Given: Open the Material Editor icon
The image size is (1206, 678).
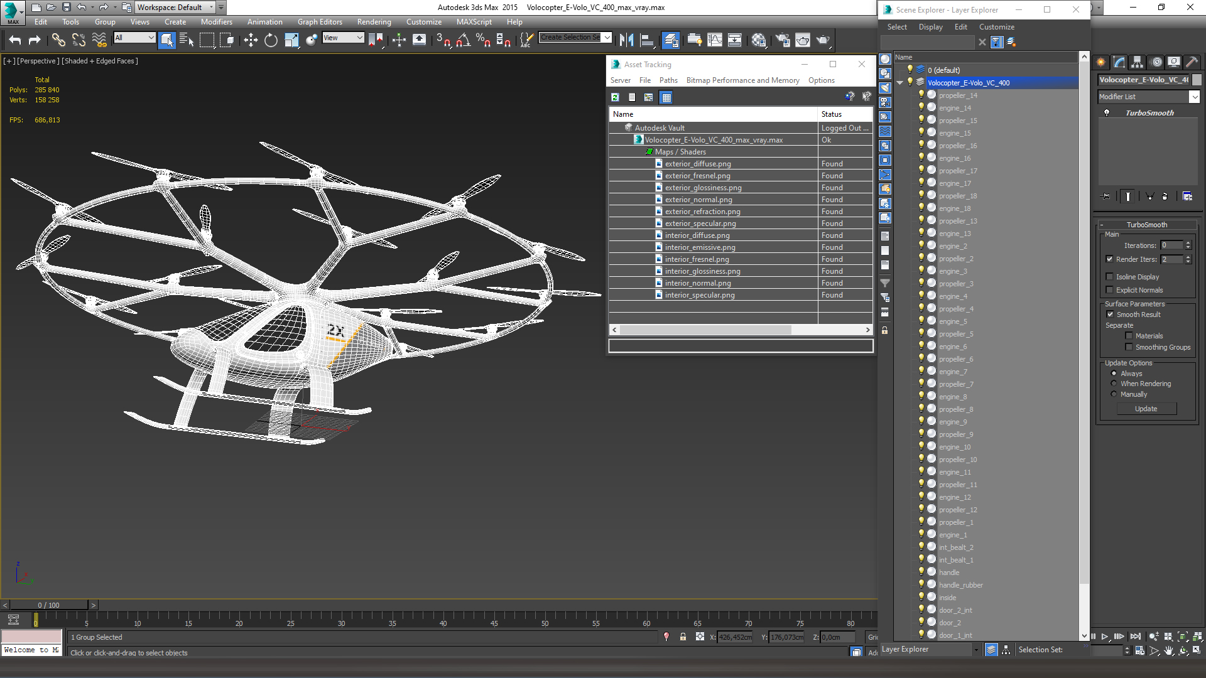Looking at the screenshot, I should (759, 40).
